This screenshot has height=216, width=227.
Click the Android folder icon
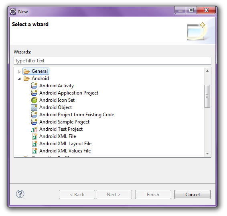point(26,78)
